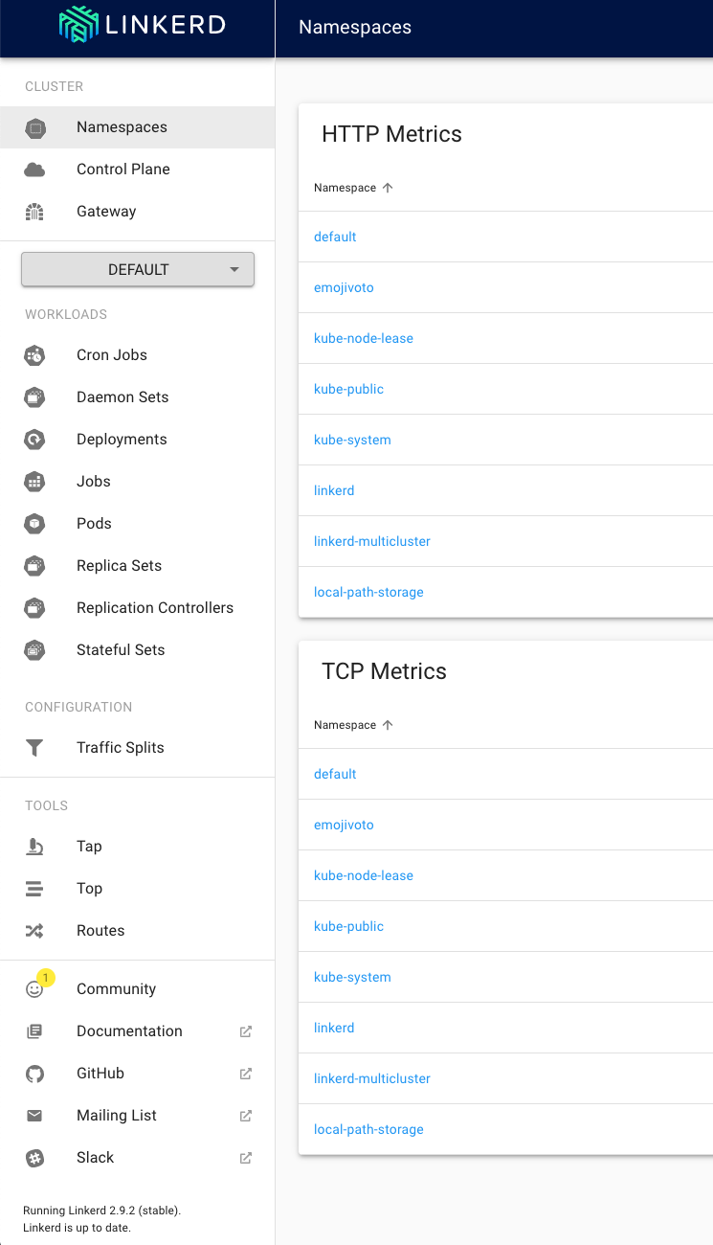
Task: Select the Traffic Splits filter icon
Action: 34,747
